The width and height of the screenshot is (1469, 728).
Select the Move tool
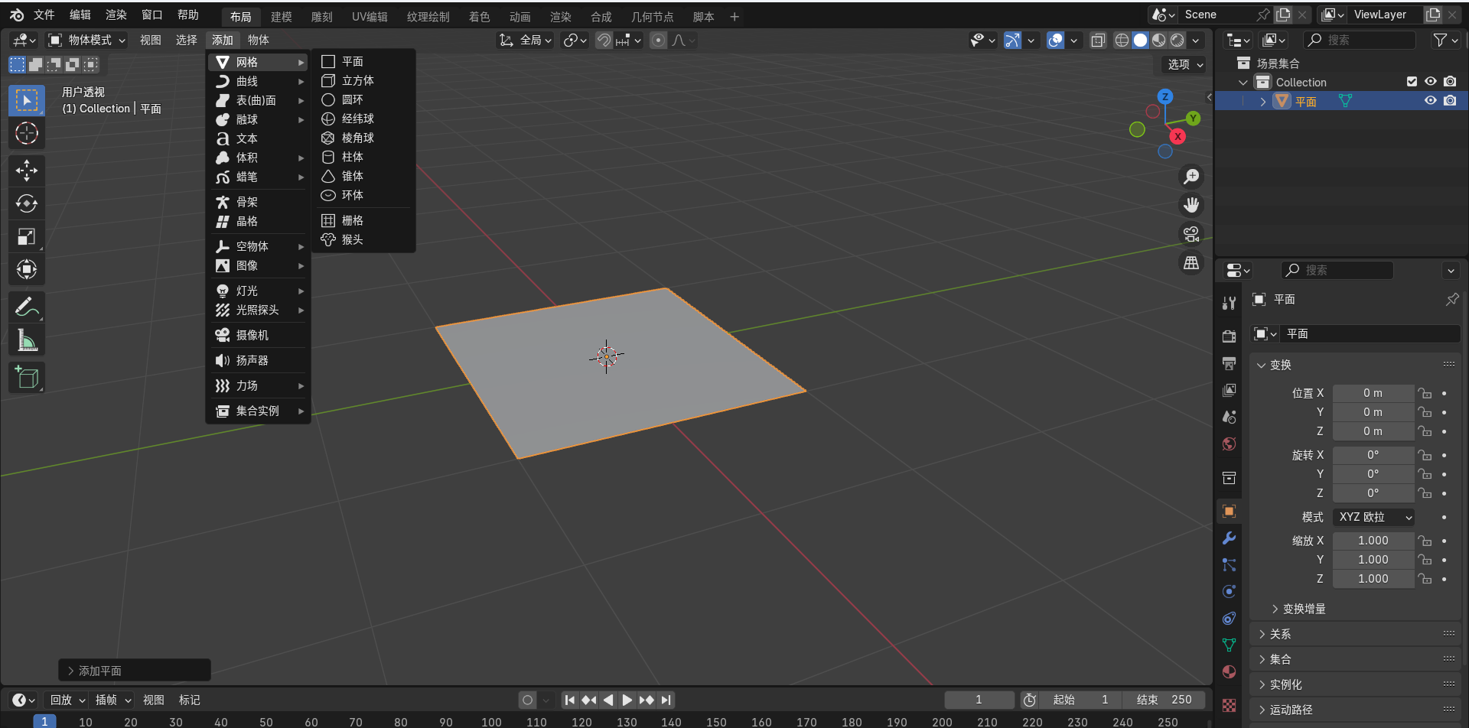(x=27, y=171)
